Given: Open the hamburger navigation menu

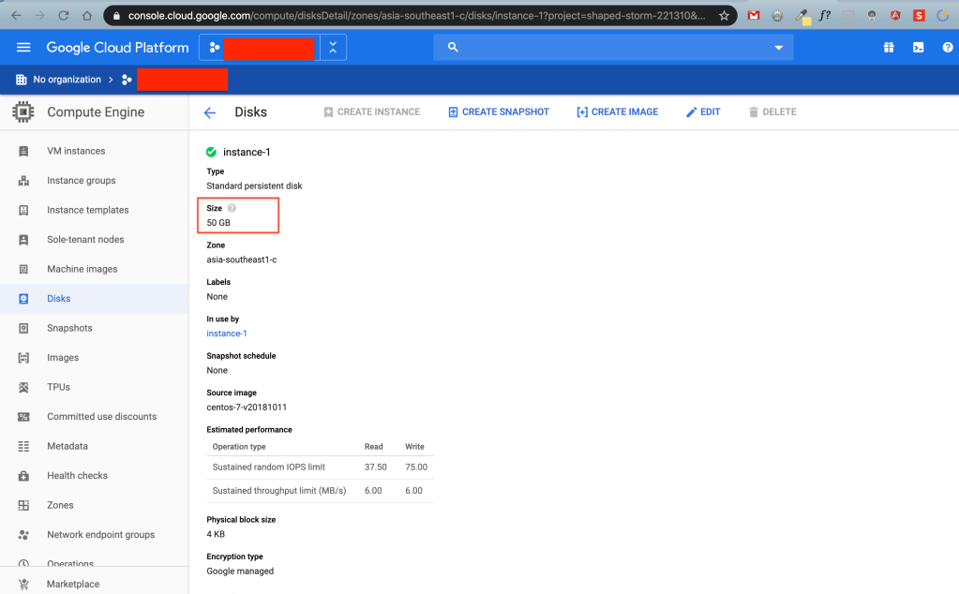Looking at the screenshot, I should 23,48.
